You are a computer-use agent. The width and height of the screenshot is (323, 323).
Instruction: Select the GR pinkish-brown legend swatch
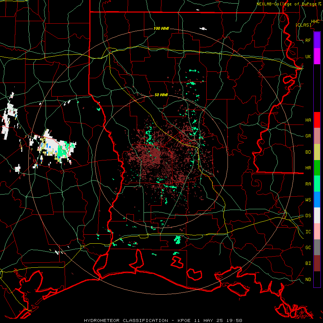click(x=317, y=136)
